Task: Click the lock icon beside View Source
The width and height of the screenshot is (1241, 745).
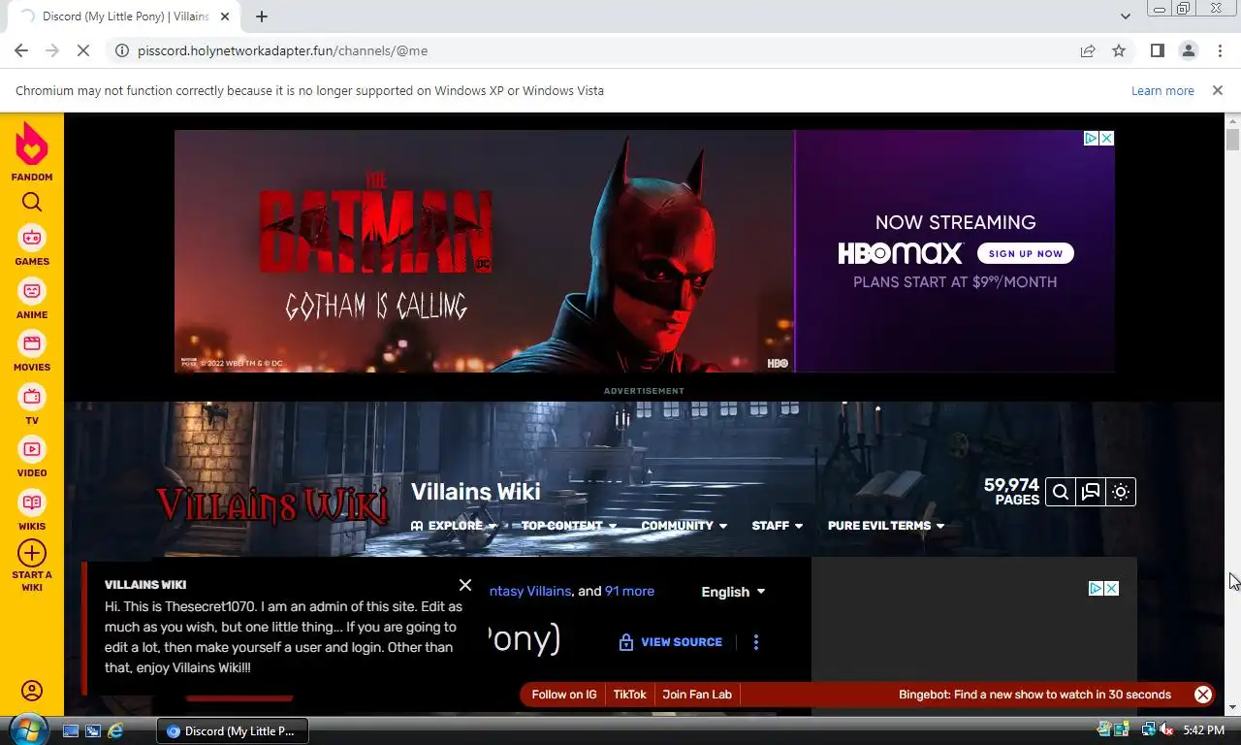Action: pos(626,642)
